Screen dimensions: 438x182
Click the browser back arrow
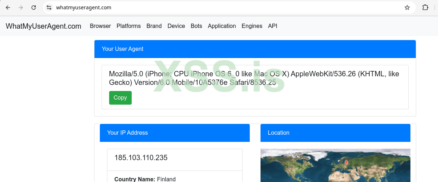(8, 8)
